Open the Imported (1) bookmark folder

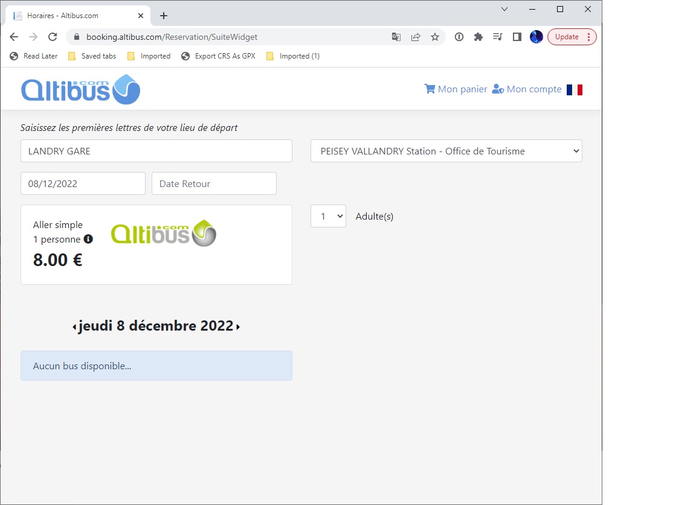(x=293, y=56)
